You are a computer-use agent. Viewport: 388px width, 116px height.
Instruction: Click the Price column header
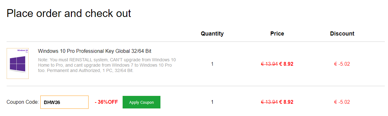click(x=277, y=34)
